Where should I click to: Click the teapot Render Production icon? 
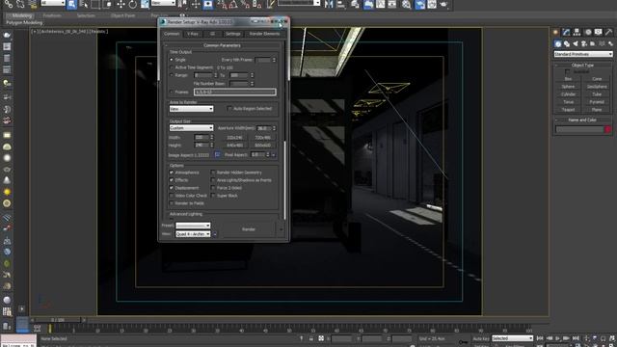[x=443, y=4]
